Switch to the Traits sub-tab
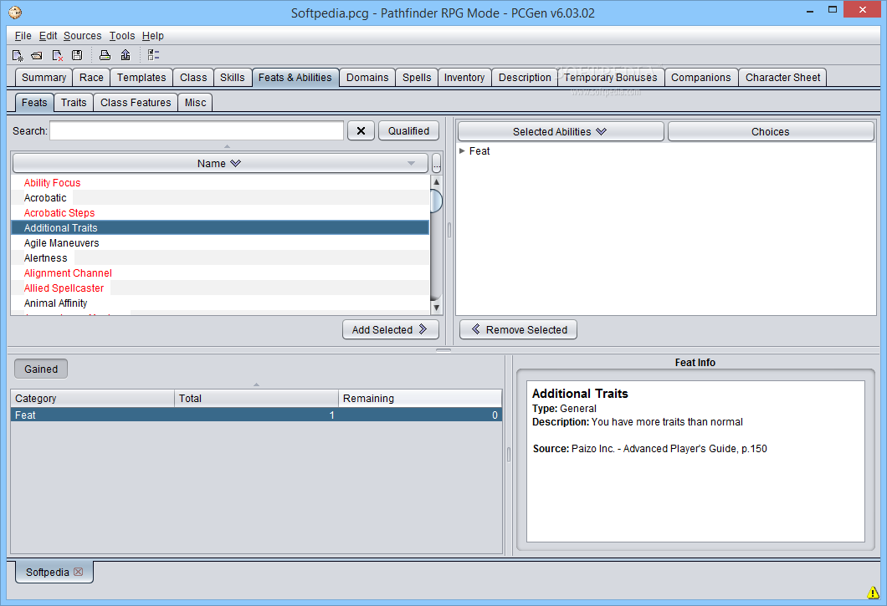 74,102
